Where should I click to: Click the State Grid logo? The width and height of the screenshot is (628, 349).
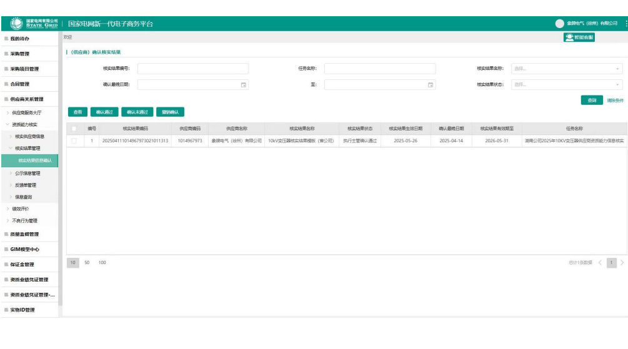point(34,24)
